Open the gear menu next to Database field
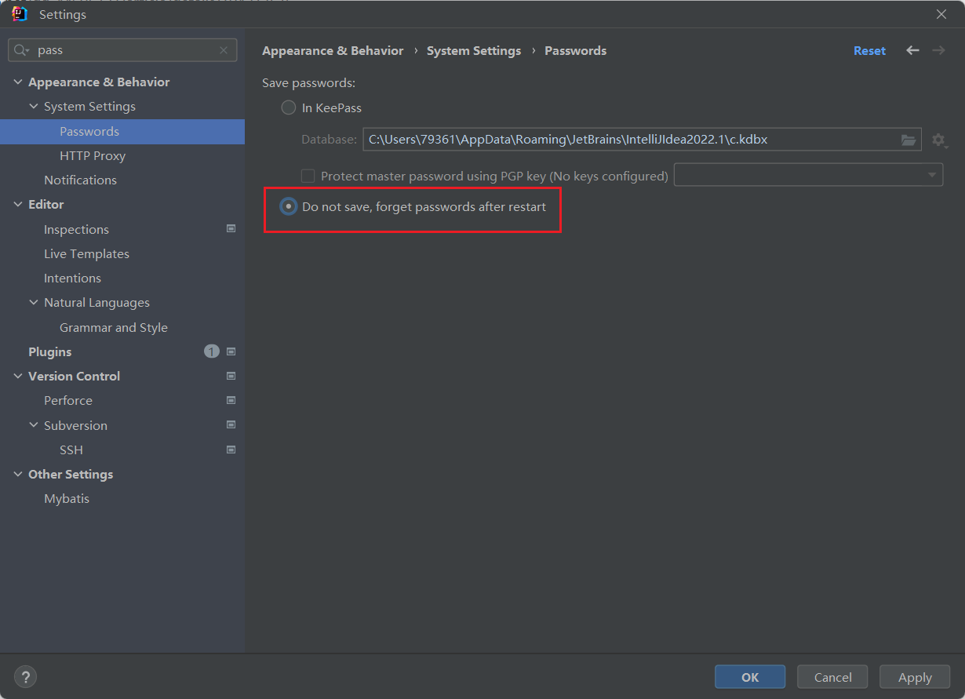The height and width of the screenshot is (699, 965). tap(939, 140)
